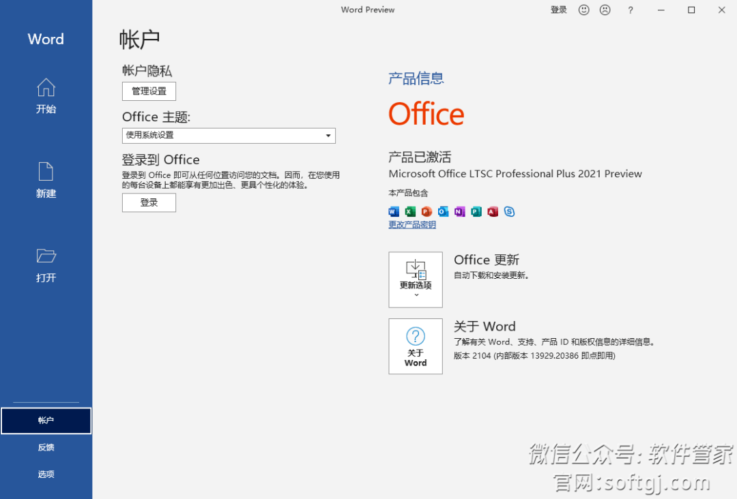
Task: Click the Word product icon
Action: (x=394, y=211)
